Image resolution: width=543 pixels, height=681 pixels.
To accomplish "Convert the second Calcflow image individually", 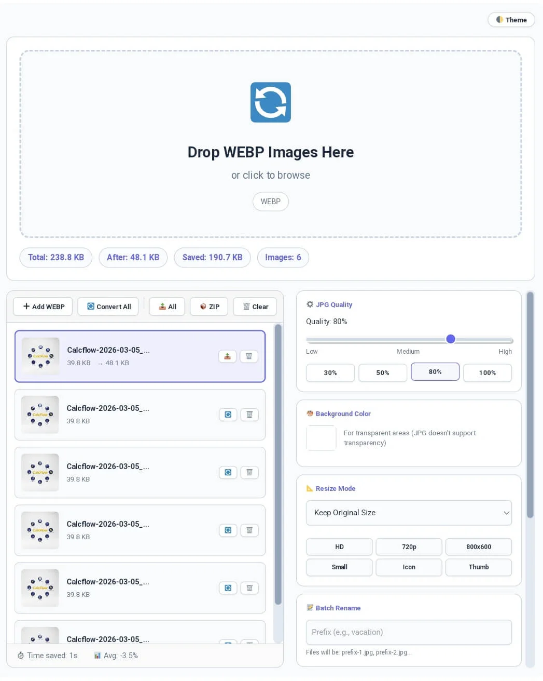I will click(x=228, y=414).
